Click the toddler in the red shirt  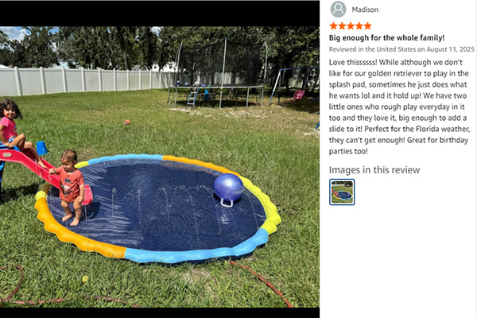(71, 187)
